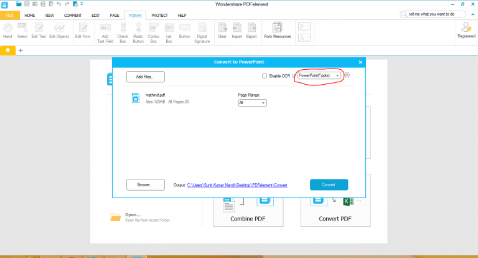The width and height of the screenshot is (478, 258).
Task: Click the Hand tool icon
Action: click(x=7, y=31)
